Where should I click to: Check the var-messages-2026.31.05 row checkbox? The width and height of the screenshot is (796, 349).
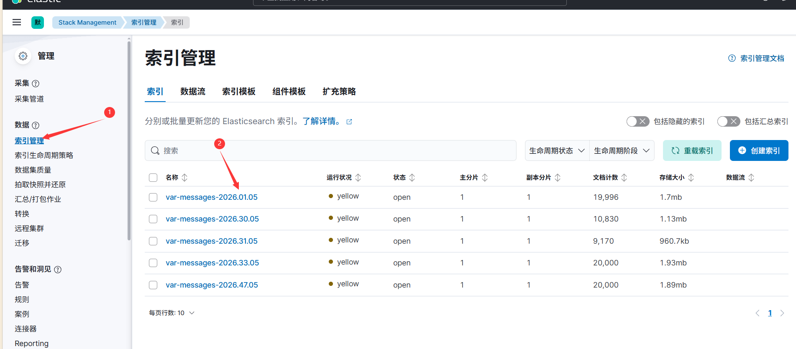(153, 241)
